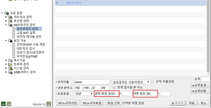This screenshot has width=211, height=108.
Task: Click the empty 외부 포트 range end field
Action: [x=127, y=94]
